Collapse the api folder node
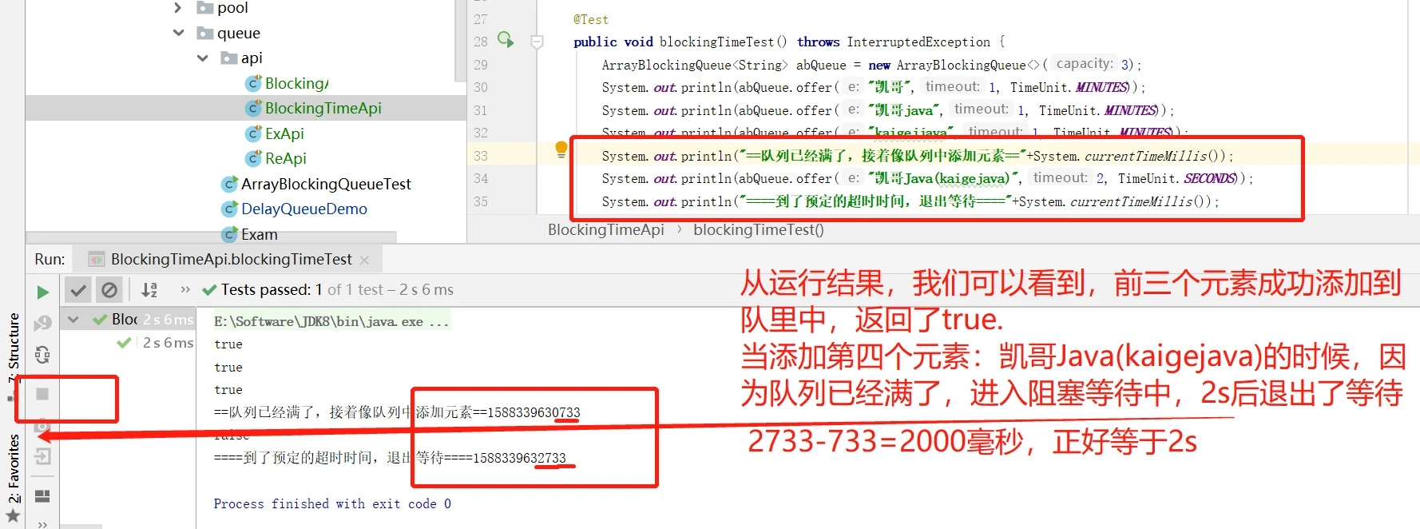1420x529 pixels. click(x=203, y=58)
